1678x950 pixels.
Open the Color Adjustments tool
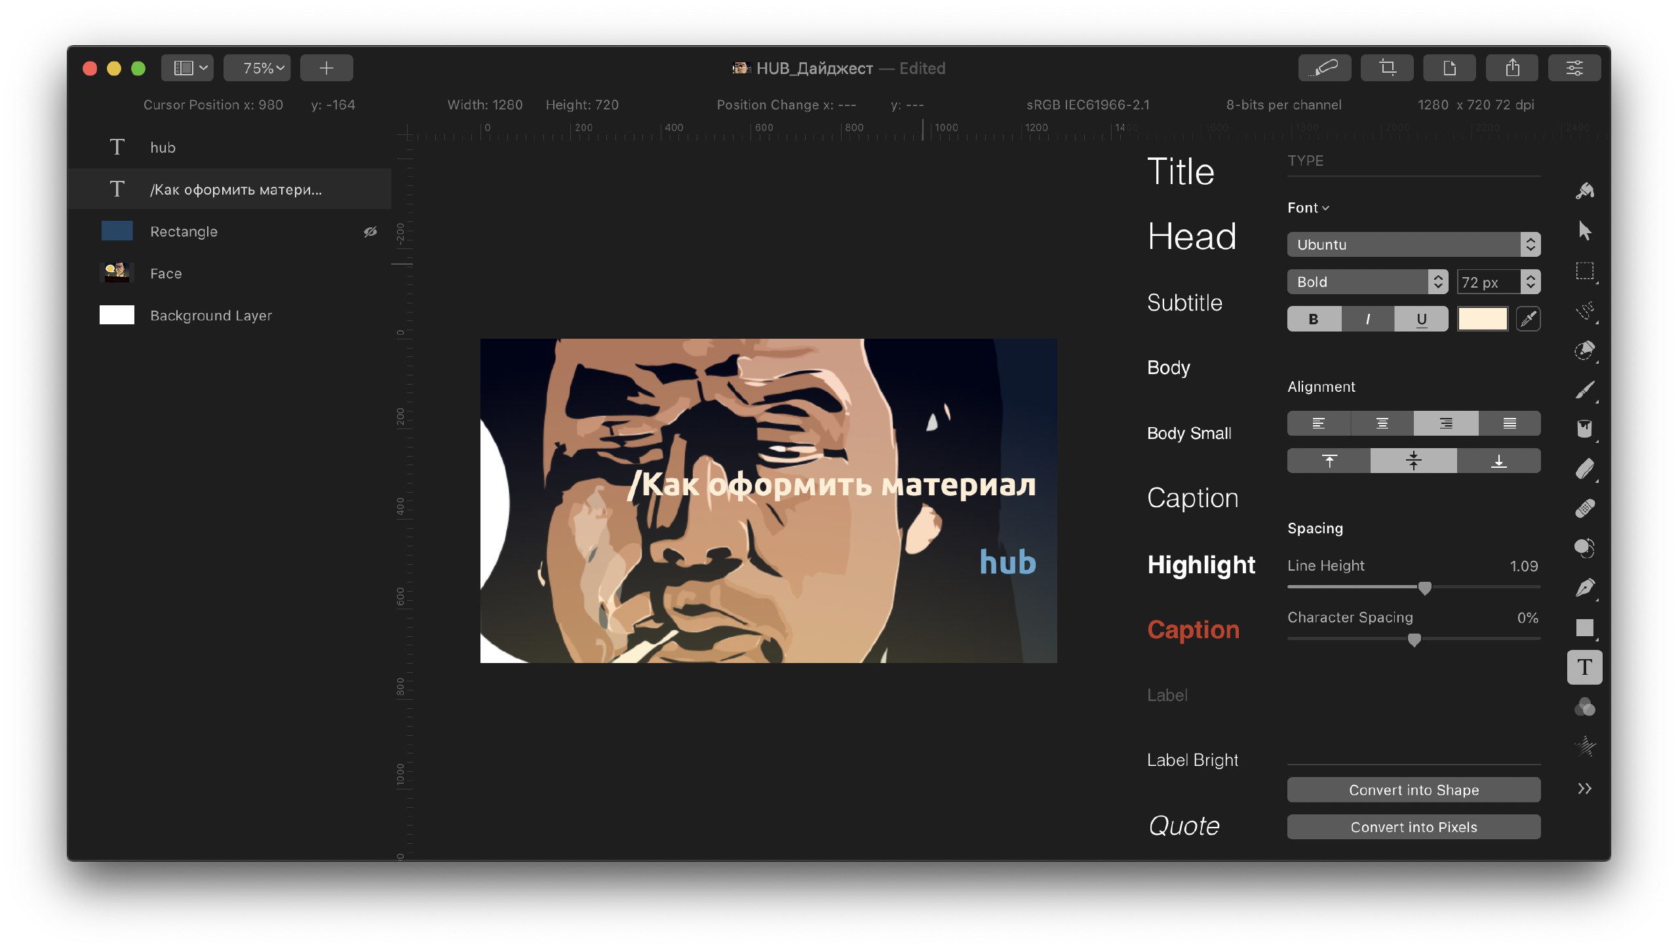(1584, 707)
